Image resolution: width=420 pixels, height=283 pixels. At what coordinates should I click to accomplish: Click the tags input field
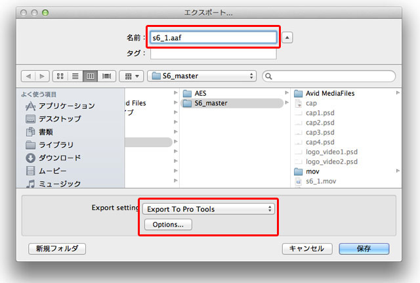click(213, 53)
